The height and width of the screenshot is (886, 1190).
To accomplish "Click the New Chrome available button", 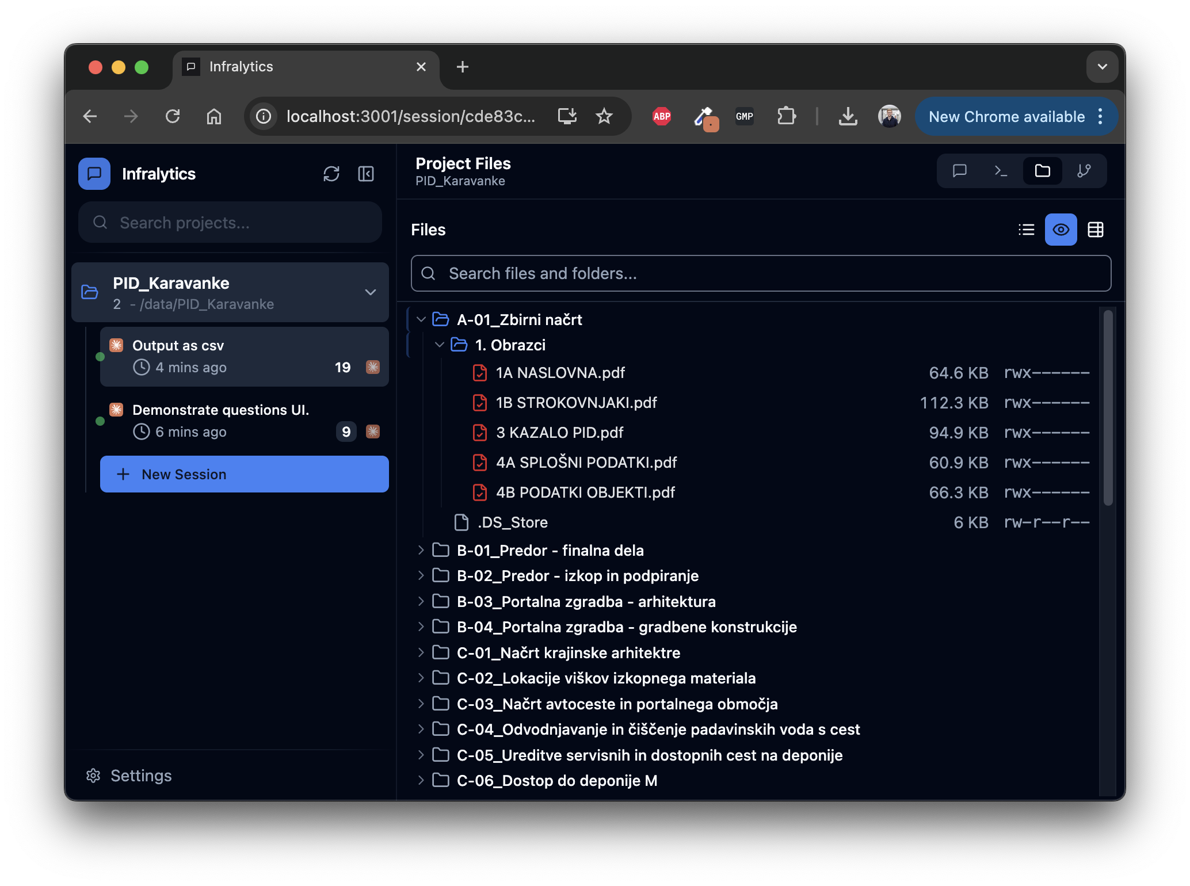I will pos(1006,116).
